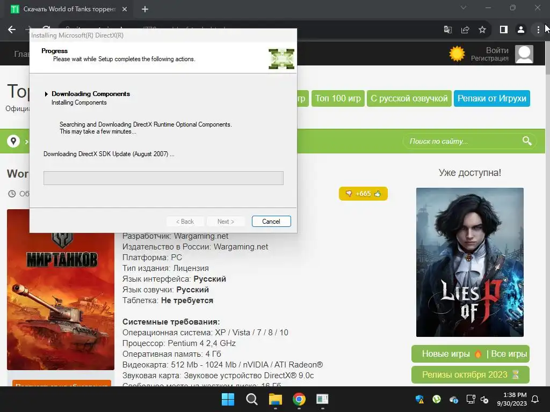The image size is (550, 412).
Task: Share this page via Chrome share icon
Action: pos(465,30)
